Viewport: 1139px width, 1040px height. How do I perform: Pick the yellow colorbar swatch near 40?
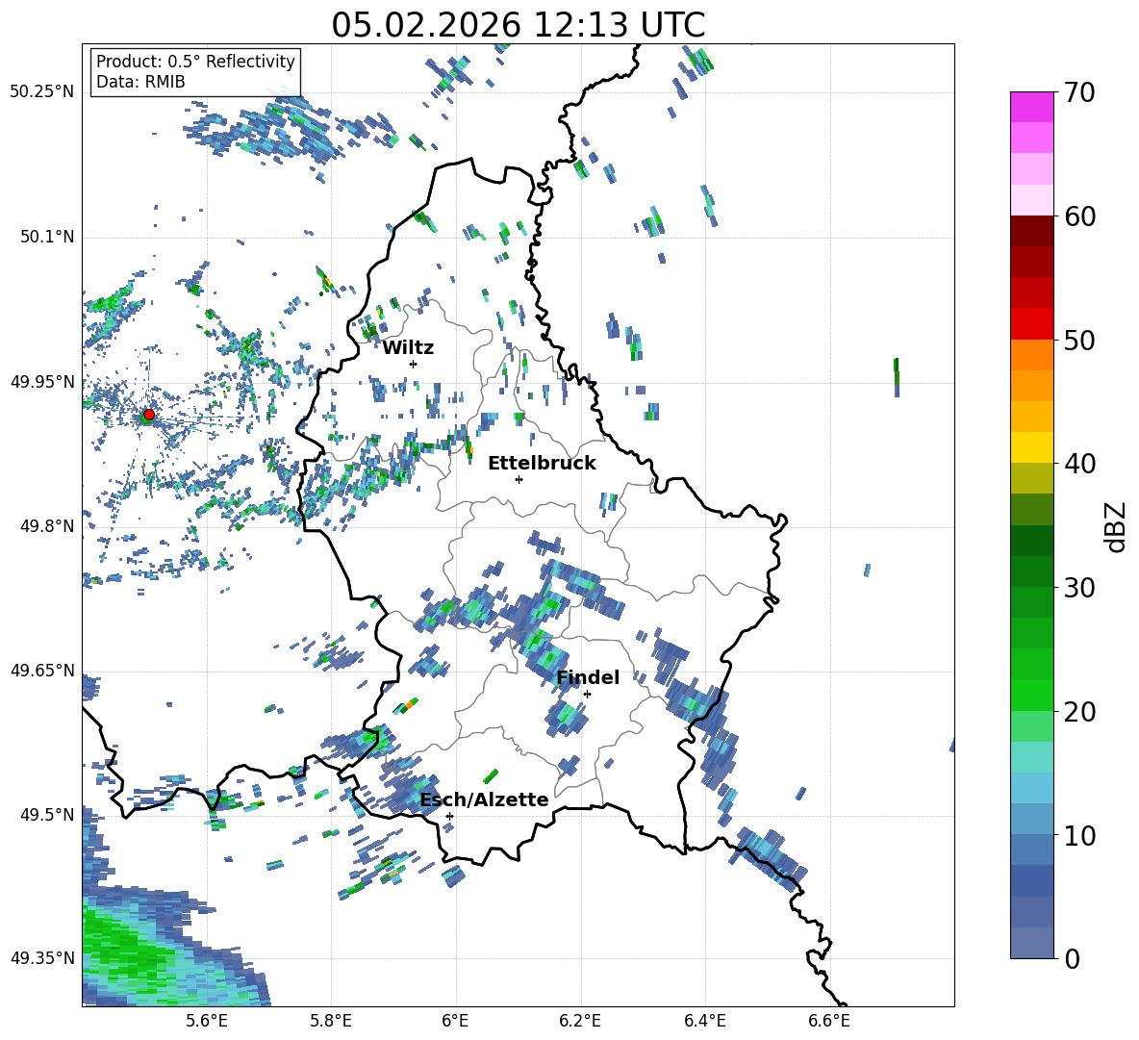pyautogui.click(x=1032, y=447)
